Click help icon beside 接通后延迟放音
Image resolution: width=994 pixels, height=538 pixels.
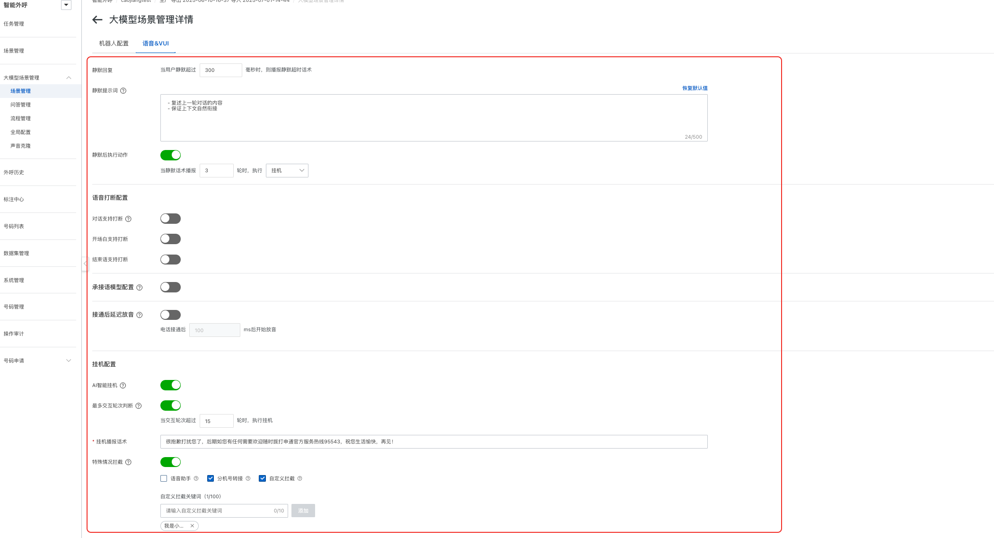click(x=140, y=315)
